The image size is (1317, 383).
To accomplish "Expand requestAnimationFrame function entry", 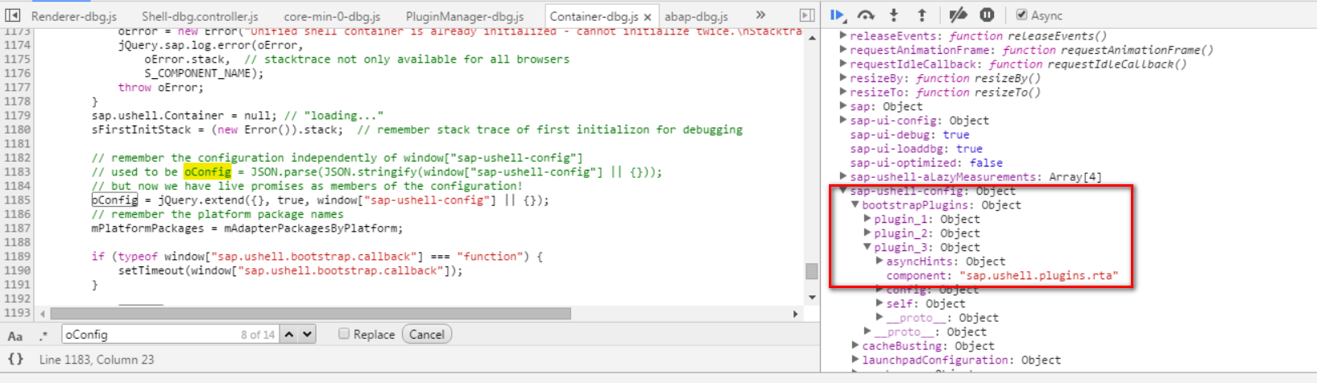I will pyautogui.click(x=843, y=50).
